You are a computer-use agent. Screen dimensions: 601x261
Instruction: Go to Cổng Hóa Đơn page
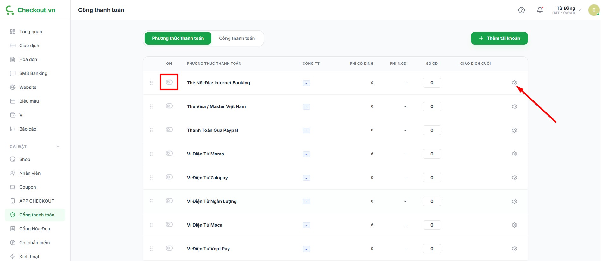click(x=34, y=229)
